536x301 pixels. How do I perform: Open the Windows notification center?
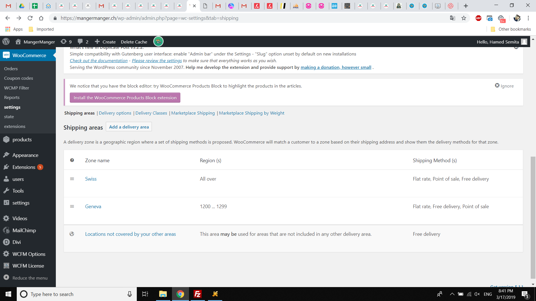coord(525,294)
